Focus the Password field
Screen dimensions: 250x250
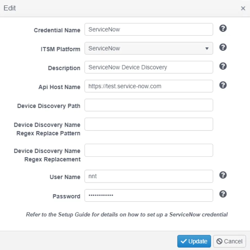point(149,195)
